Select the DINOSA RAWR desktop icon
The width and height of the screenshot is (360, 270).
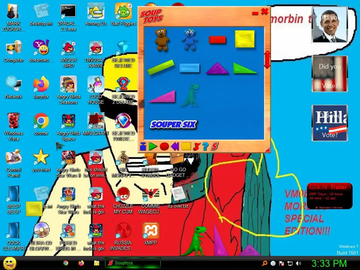(96, 54)
